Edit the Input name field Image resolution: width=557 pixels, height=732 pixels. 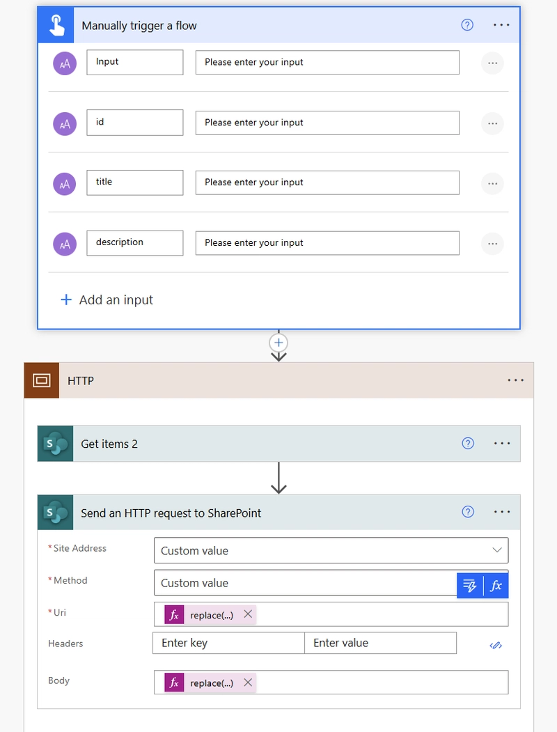point(135,63)
